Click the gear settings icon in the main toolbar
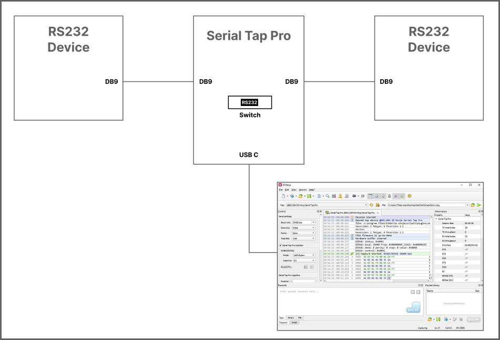The image size is (500, 340). click(x=410, y=196)
